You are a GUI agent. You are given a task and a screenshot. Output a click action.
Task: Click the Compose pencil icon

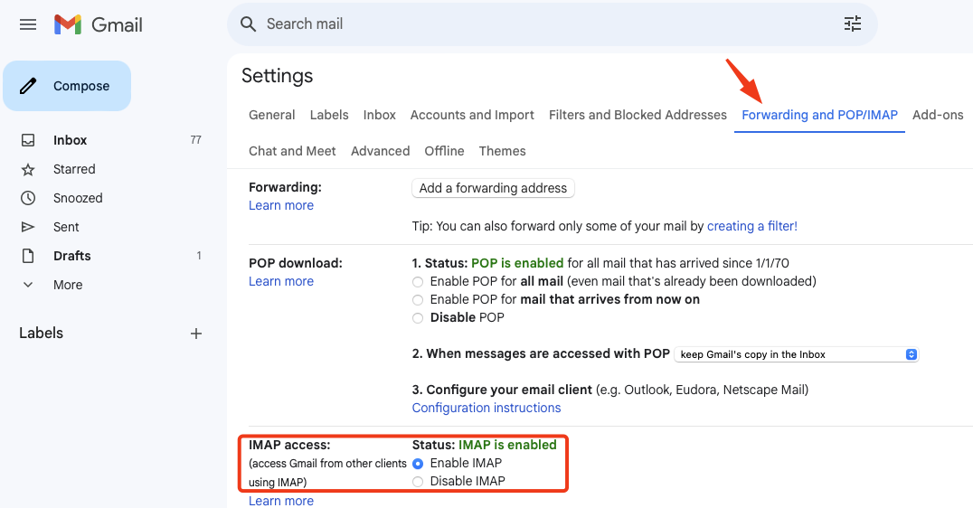pyautogui.click(x=28, y=86)
